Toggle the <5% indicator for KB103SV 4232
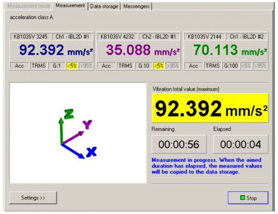The height and width of the screenshot is (214, 278). (159, 66)
